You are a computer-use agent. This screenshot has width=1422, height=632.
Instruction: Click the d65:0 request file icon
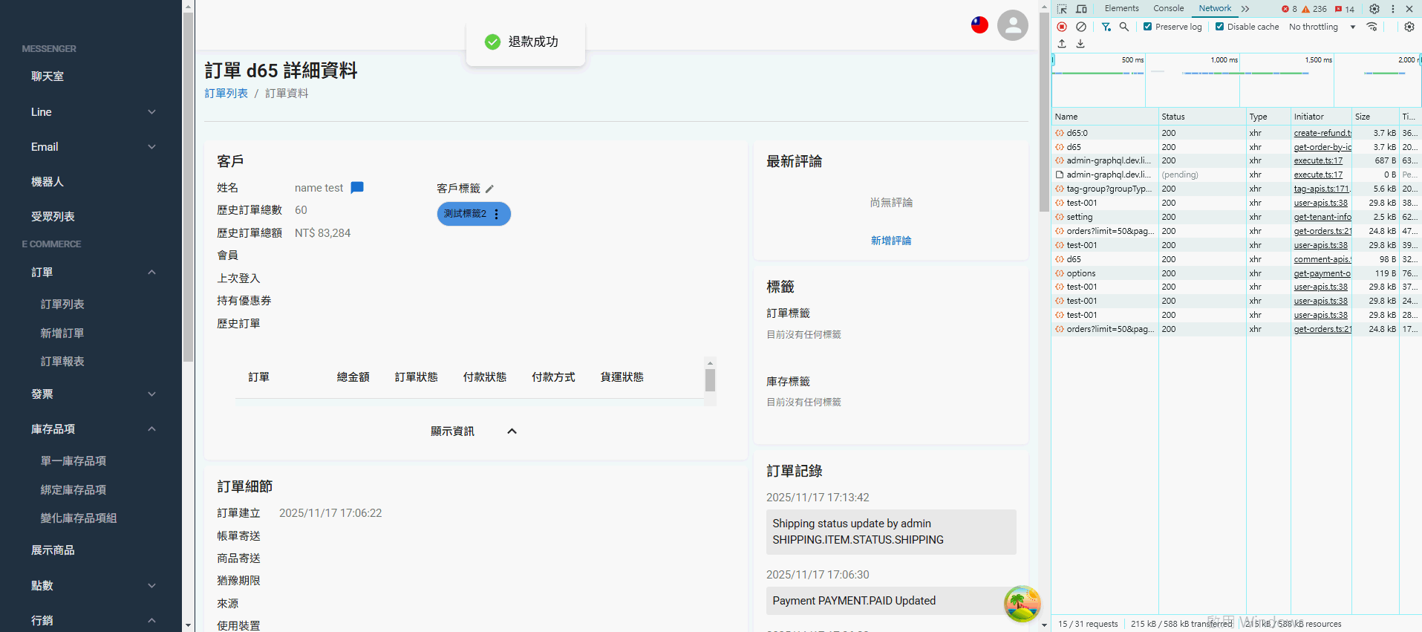tap(1060, 133)
